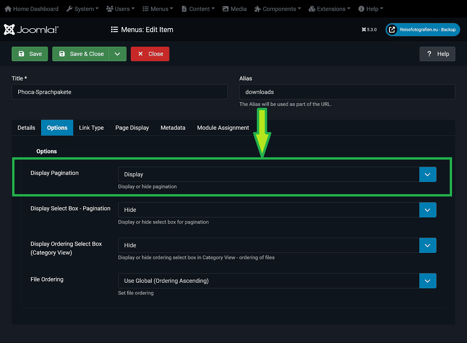The height and width of the screenshot is (343, 467).
Task: Switch to the Link Type tab
Action: pos(92,128)
